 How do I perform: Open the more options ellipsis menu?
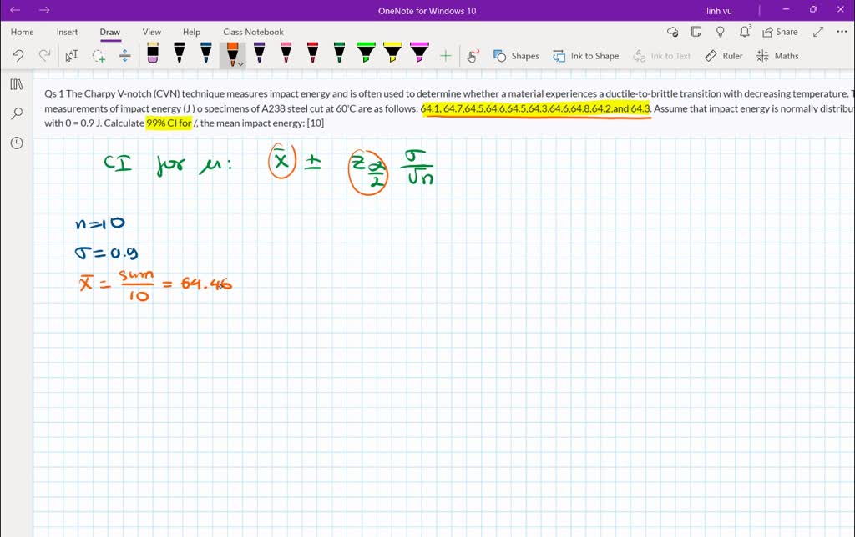pyautogui.click(x=841, y=32)
